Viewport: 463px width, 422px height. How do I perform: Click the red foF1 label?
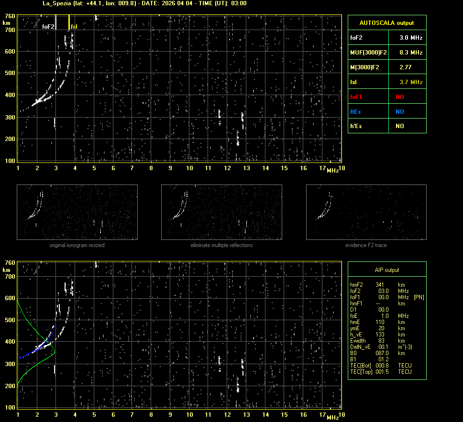click(356, 97)
